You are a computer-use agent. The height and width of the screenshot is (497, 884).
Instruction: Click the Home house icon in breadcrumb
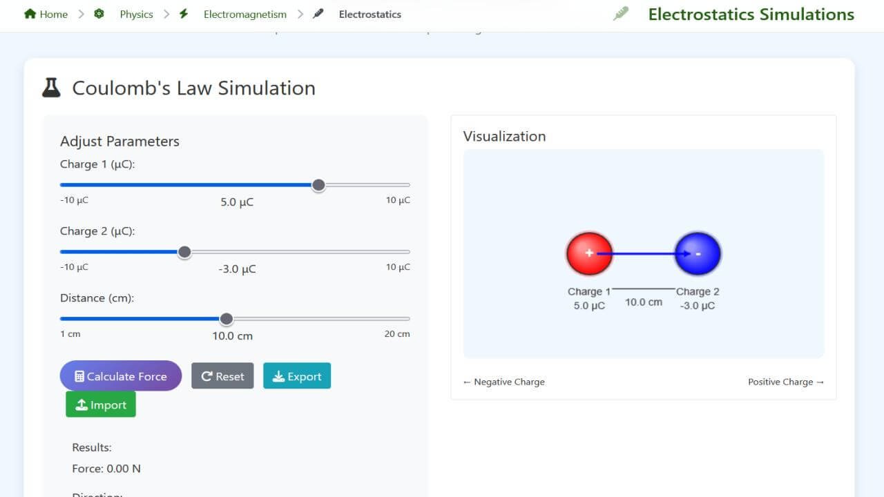(30, 14)
